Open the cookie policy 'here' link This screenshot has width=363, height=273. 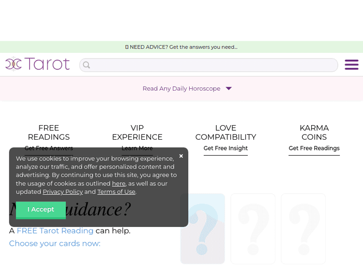(119, 183)
